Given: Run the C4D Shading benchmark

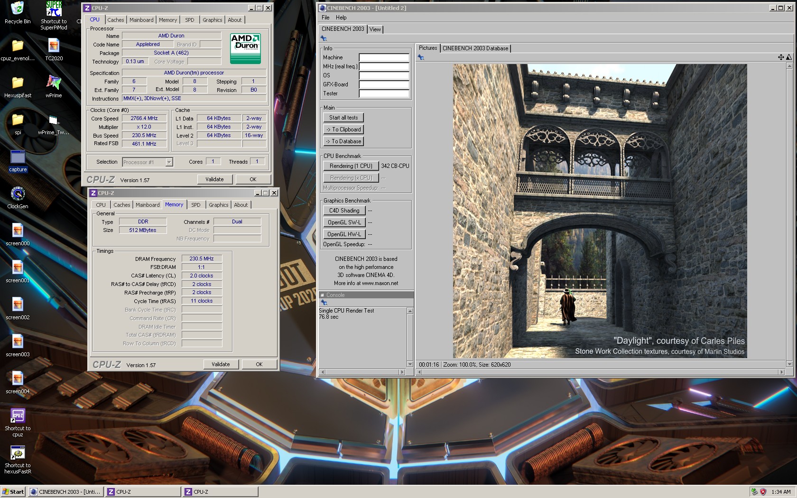Looking at the screenshot, I should click(x=344, y=211).
